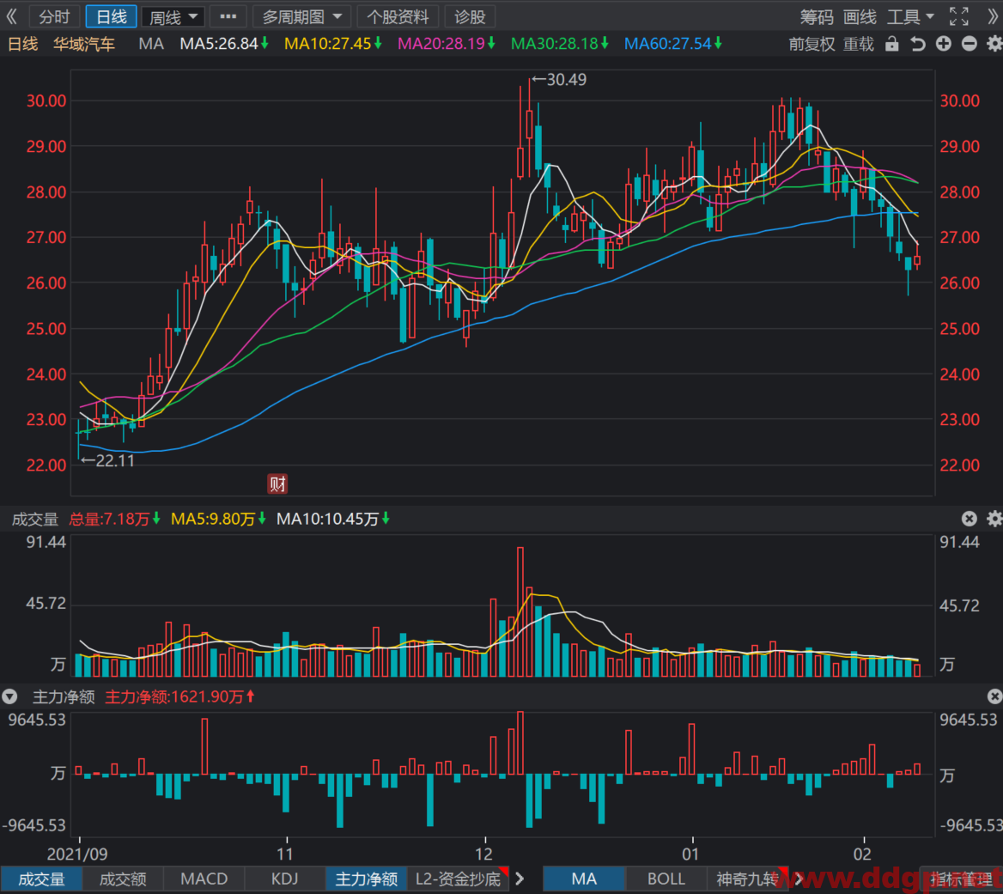Toggle 前复权 price adjustment
Image resolution: width=1003 pixels, height=894 pixels.
[812, 44]
